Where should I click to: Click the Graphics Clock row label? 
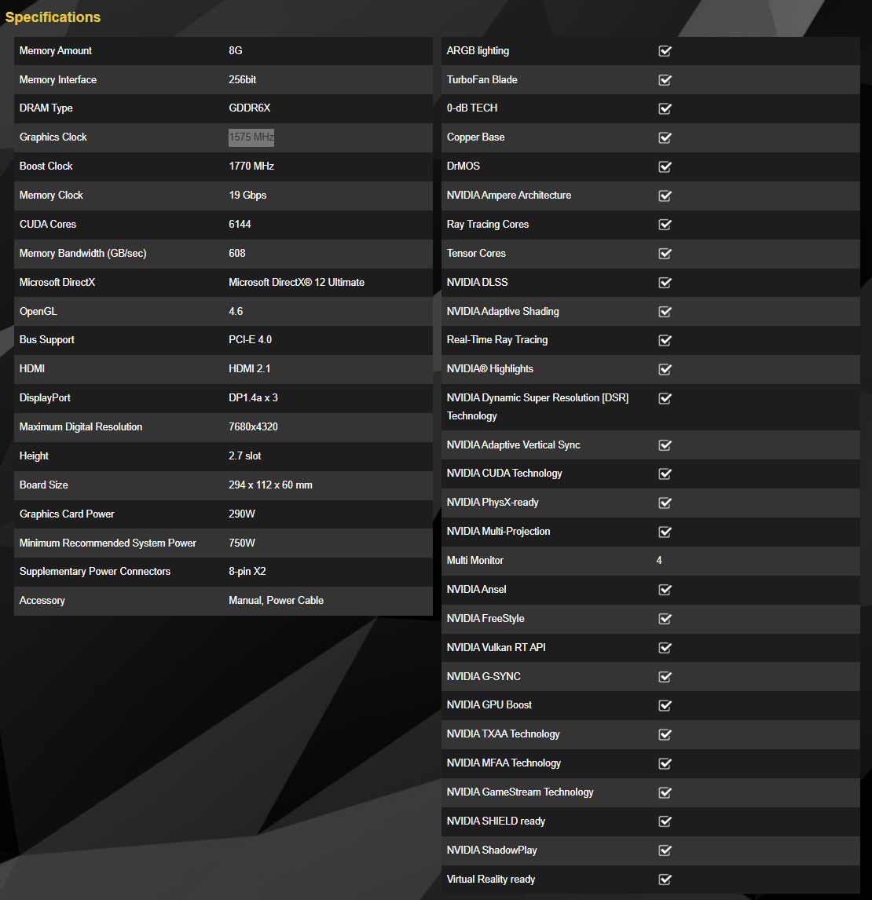point(53,137)
